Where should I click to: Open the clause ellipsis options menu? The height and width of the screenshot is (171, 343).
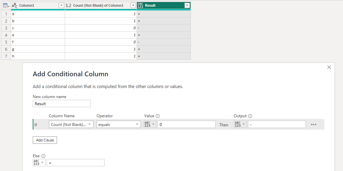314,125
